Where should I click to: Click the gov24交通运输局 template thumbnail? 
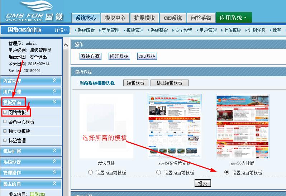point(175,126)
